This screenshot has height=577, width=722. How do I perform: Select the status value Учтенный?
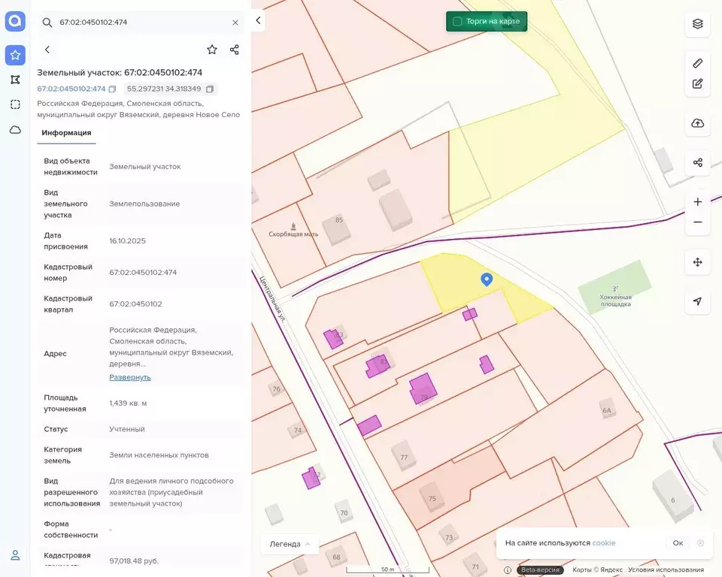(127, 429)
